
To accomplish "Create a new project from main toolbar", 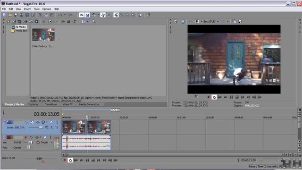I will pos(4,15).
